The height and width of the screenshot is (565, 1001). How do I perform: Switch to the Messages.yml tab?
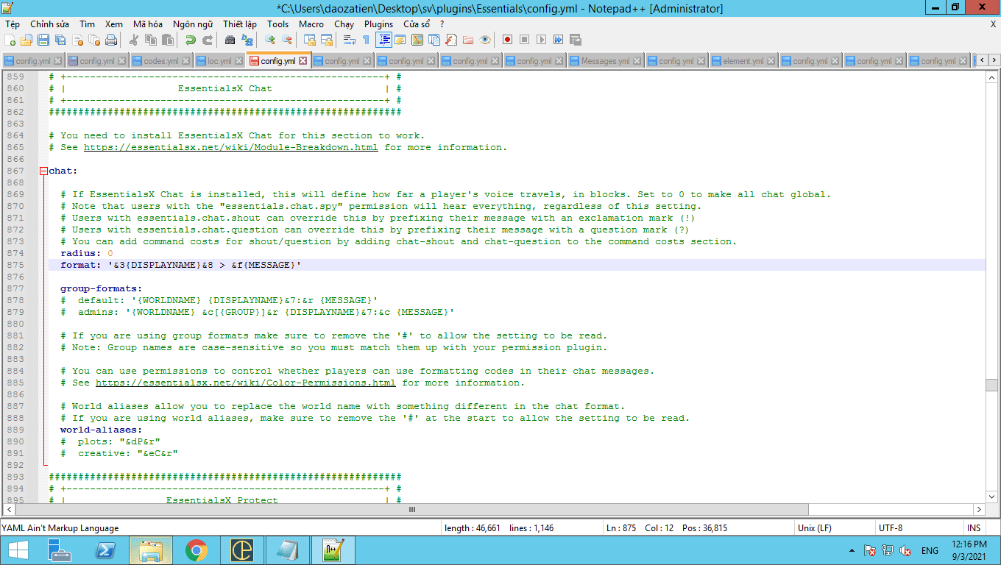604,61
